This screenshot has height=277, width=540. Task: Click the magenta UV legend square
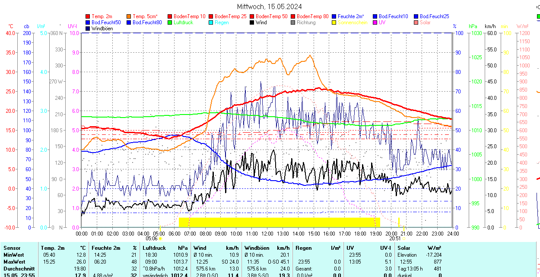(x=375, y=22)
